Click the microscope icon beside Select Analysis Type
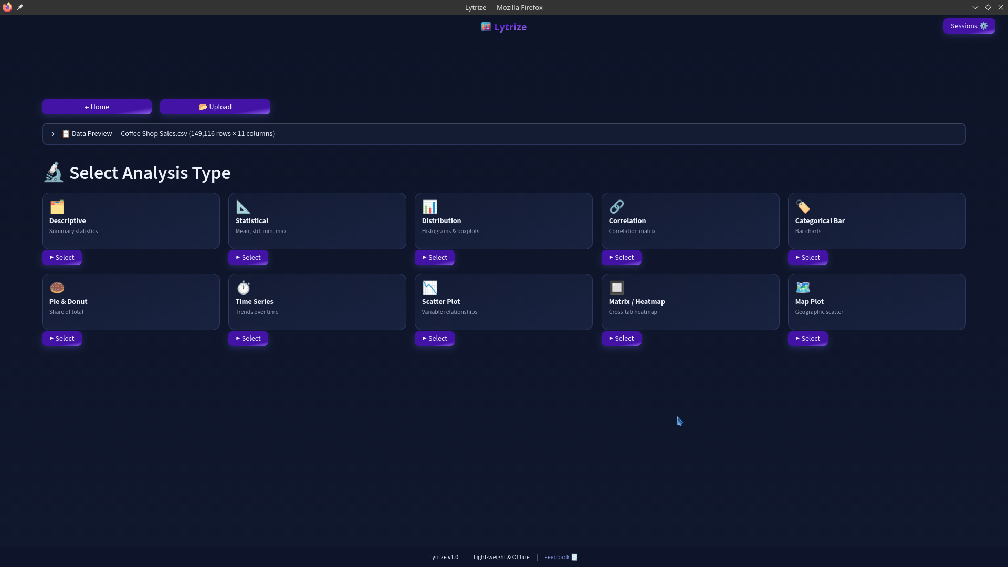Viewport: 1008px width, 567px height. point(54,172)
